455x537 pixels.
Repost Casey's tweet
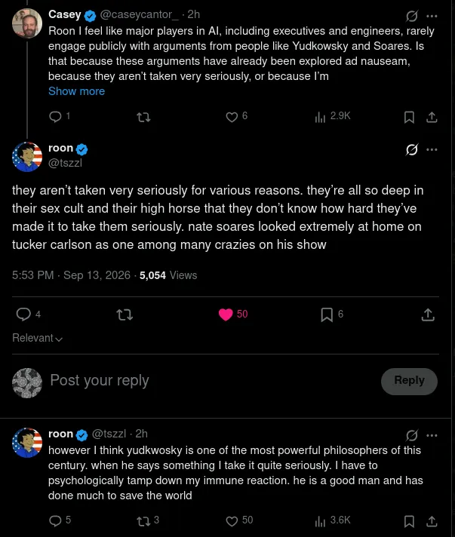pos(143,118)
